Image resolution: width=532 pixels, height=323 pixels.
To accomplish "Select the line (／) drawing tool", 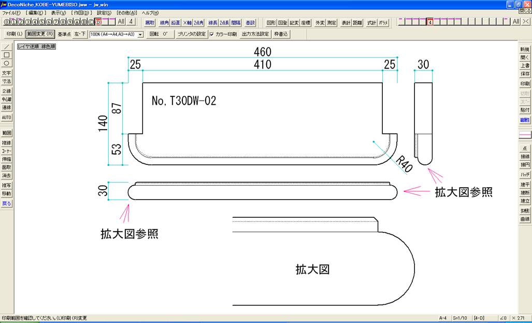I will (x=6, y=47).
